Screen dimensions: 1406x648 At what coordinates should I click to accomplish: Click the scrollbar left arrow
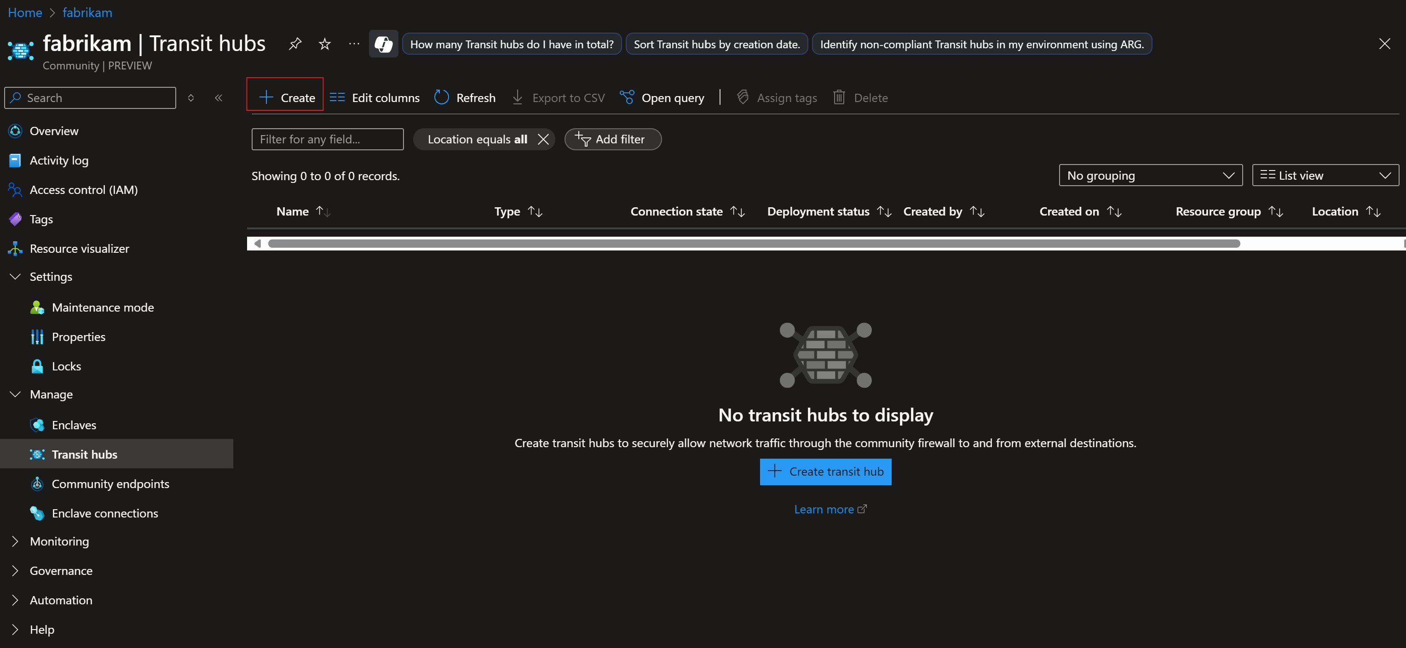coord(257,244)
